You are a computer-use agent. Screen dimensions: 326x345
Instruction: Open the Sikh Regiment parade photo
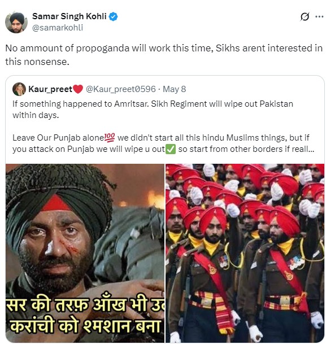click(x=245, y=253)
